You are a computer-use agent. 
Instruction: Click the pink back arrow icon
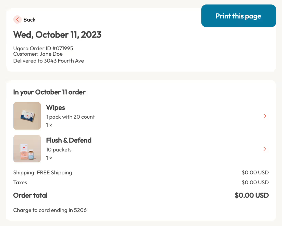click(17, 19)
